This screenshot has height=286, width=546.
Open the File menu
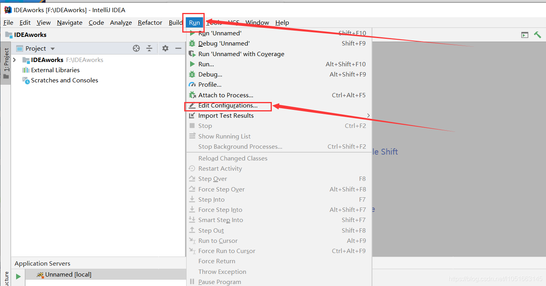tap(8, 23)
